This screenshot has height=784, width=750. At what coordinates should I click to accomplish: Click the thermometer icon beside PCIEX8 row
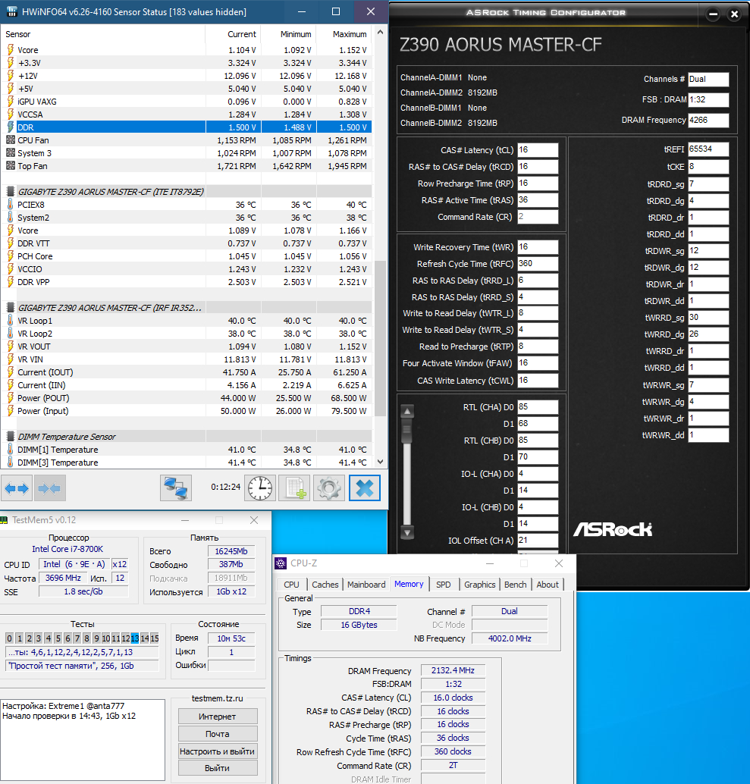[x=10, y=204]
